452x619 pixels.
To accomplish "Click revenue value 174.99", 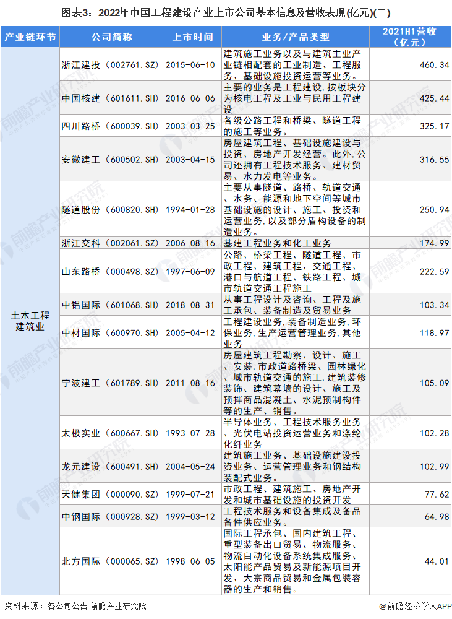I will pyautogui.click(x=434, y=243).
